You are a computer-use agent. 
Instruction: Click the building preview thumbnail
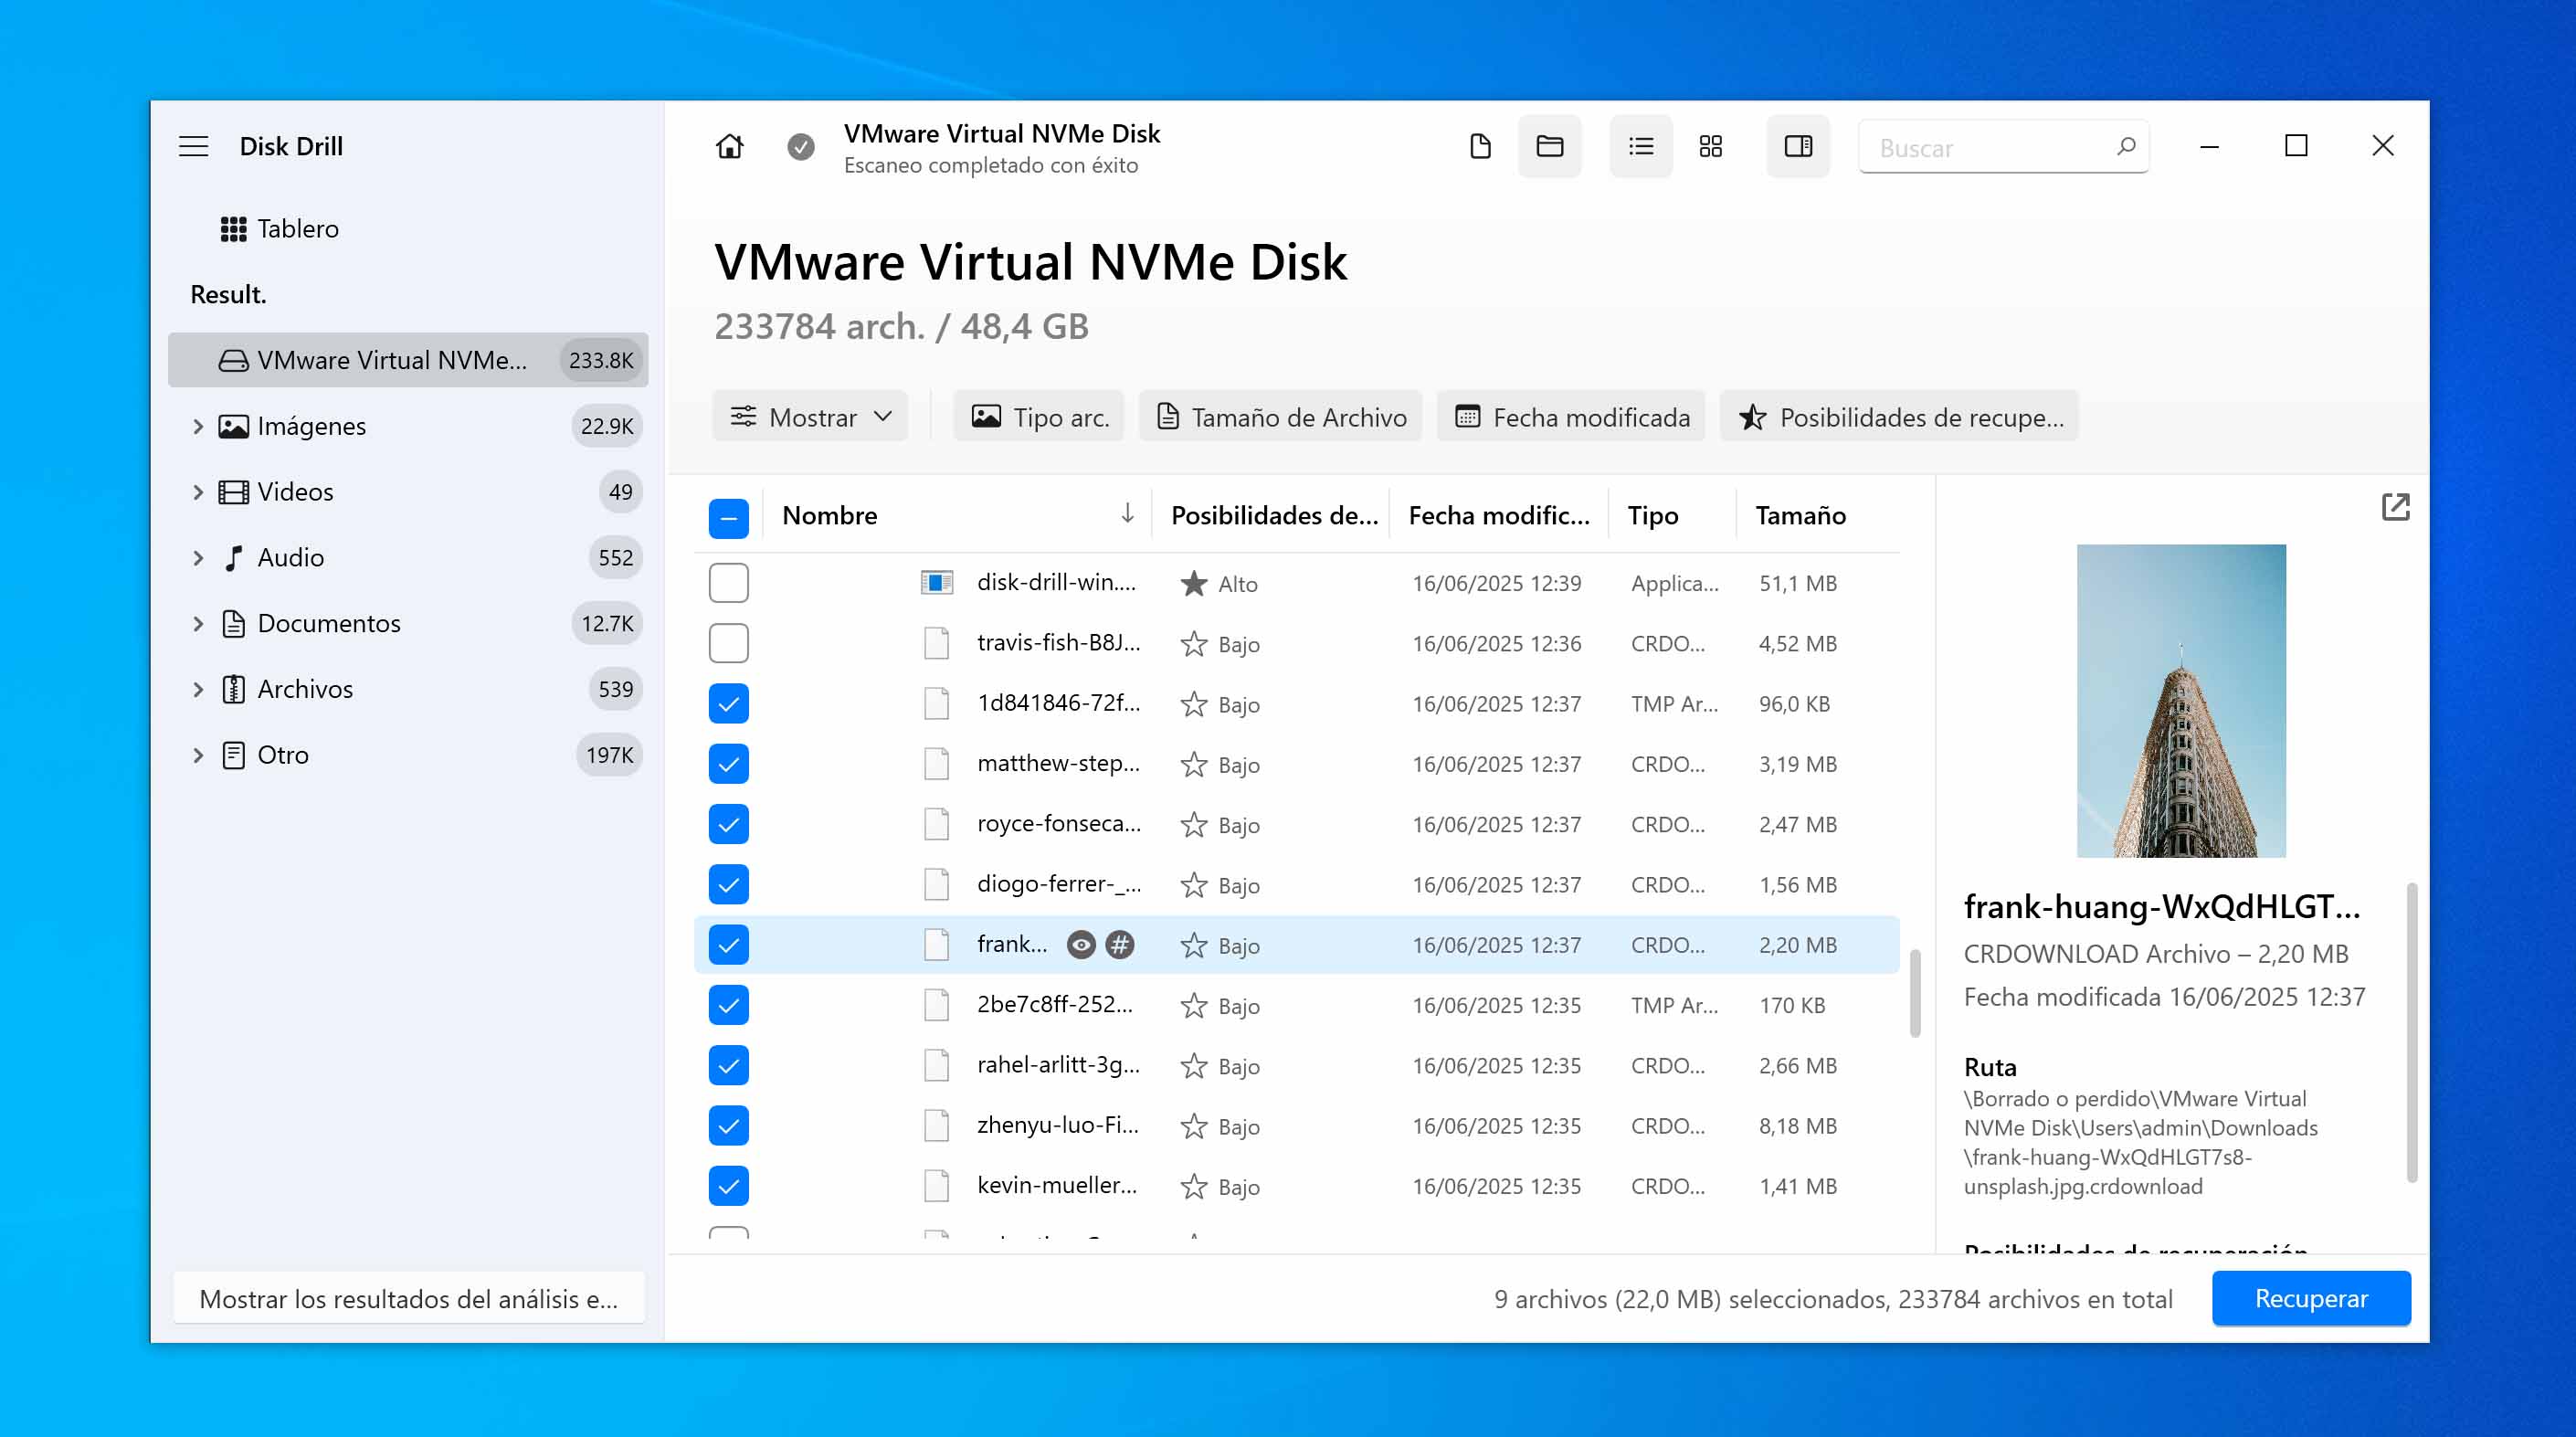2180,701
